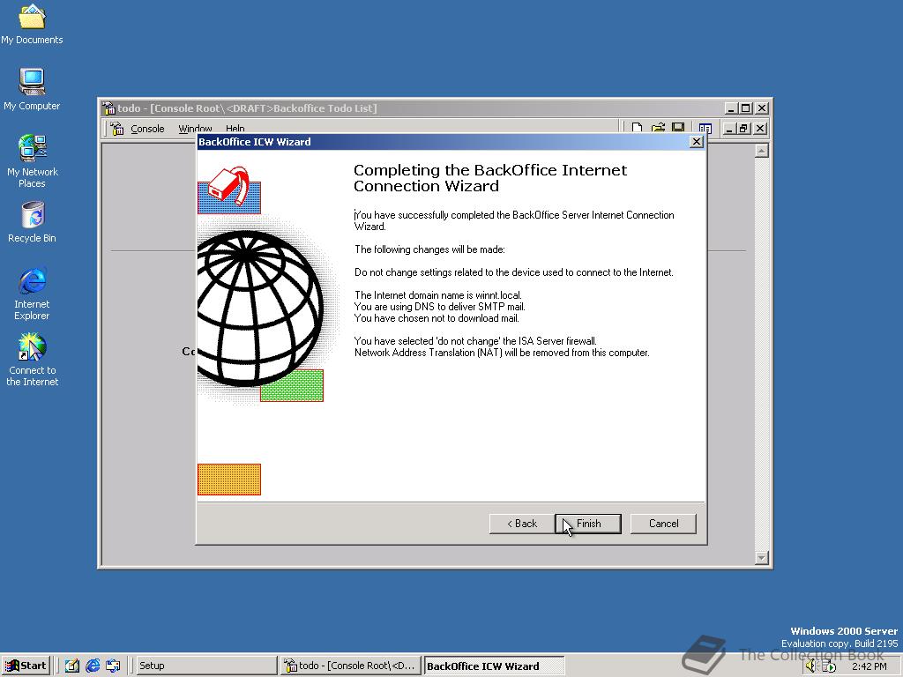Click the Open folder toolbar icon

click(658, 128)
